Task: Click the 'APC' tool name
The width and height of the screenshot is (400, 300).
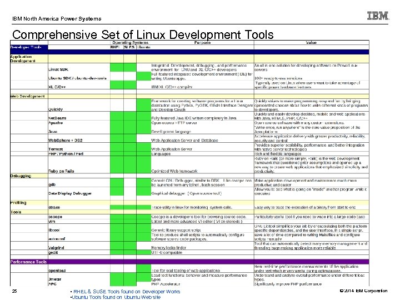Action: [x=52, y=284]
